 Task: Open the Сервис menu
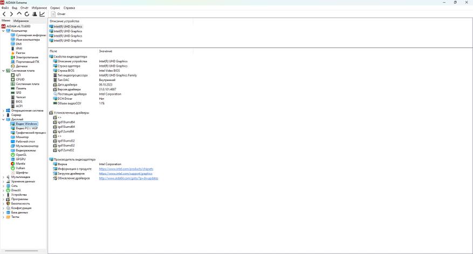(x=55, y=8)
